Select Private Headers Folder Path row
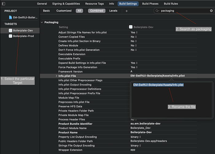 [94, 111]
